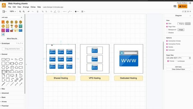Click the zoom in magnifier icon

(20, 12)
